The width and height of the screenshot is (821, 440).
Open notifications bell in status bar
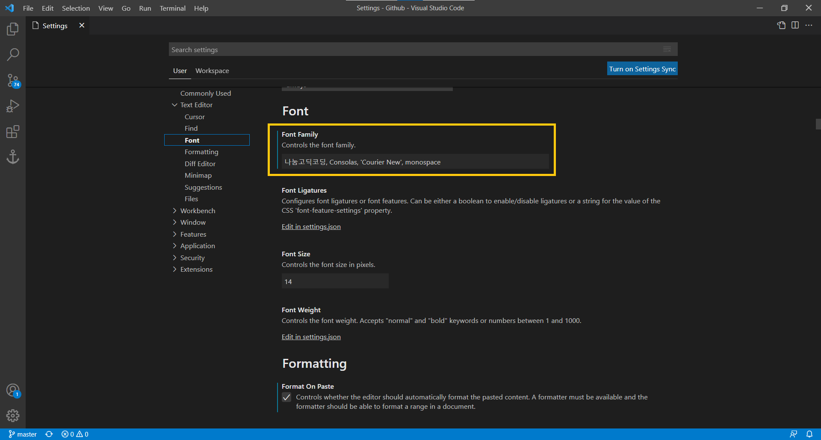coord(809,434)
